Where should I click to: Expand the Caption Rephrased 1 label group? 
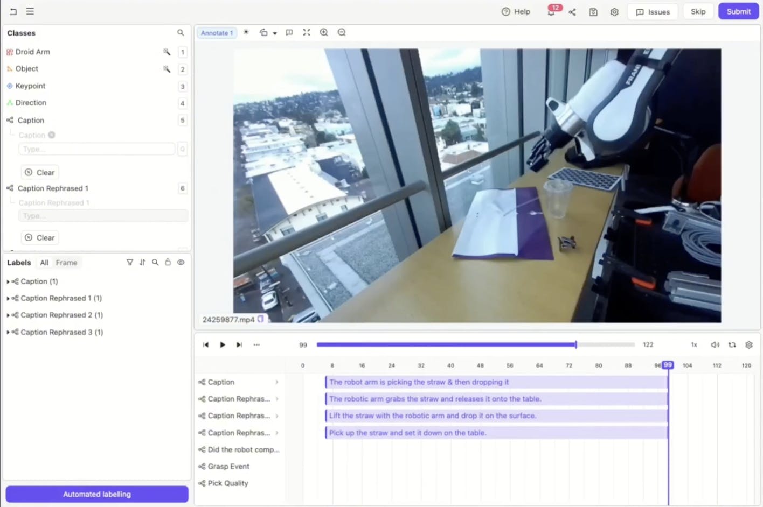click(8, 298)
